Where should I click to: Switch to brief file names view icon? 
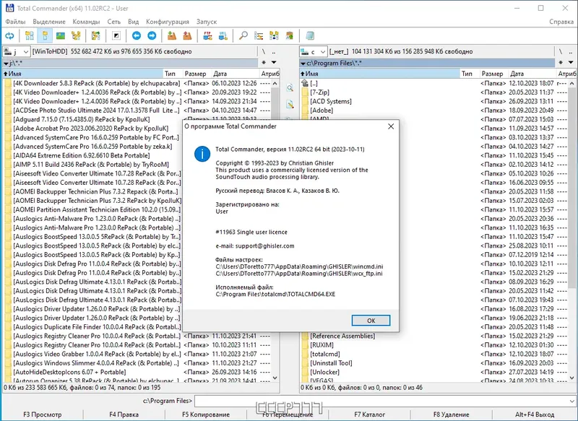point(29,35)
